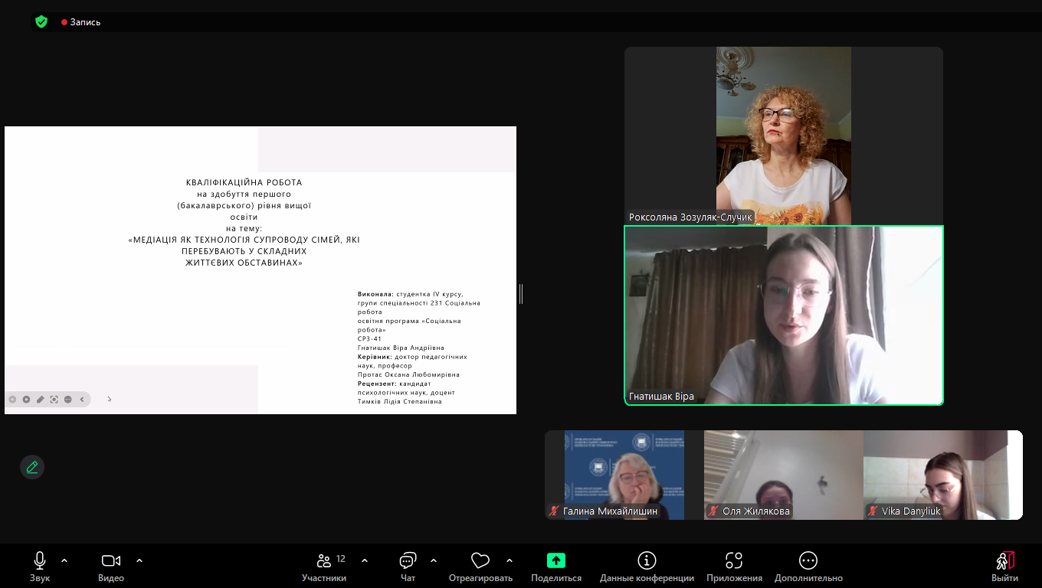Image resolution: width=1042 pixels, height=588 pixels.
Task: Click the green pencil annotation button
Action: pos(32,467)
